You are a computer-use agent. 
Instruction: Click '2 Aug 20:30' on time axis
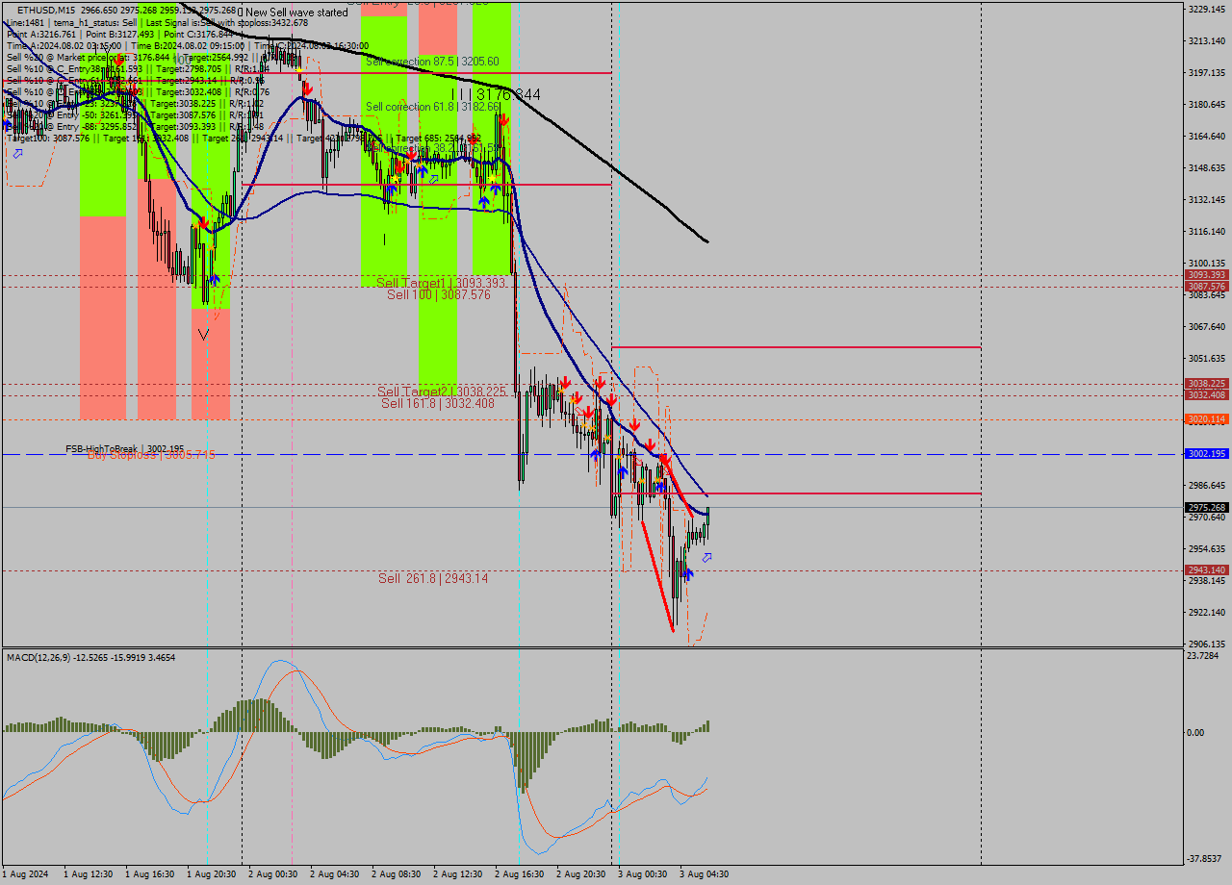[x=581, y=874]
